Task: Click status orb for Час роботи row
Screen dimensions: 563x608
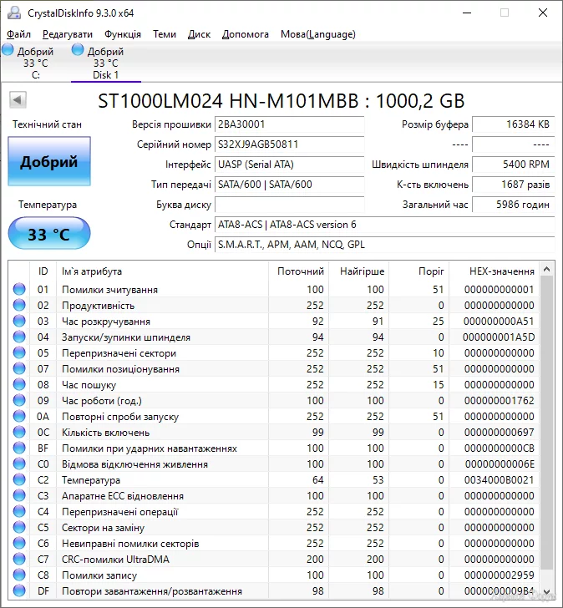Action: 19,400
